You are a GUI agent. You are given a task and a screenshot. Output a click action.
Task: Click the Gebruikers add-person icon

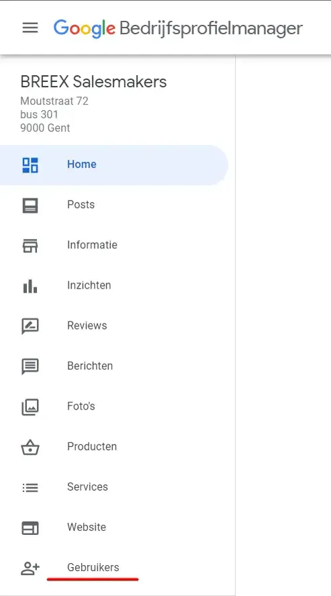[30, 568]
